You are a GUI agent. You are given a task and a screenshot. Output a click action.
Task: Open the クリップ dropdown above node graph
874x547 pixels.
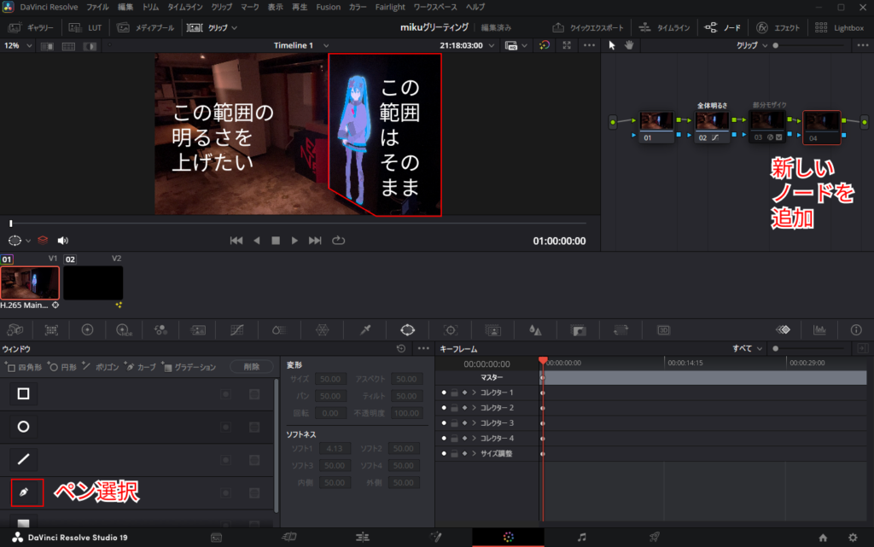[x=752, y=46]
